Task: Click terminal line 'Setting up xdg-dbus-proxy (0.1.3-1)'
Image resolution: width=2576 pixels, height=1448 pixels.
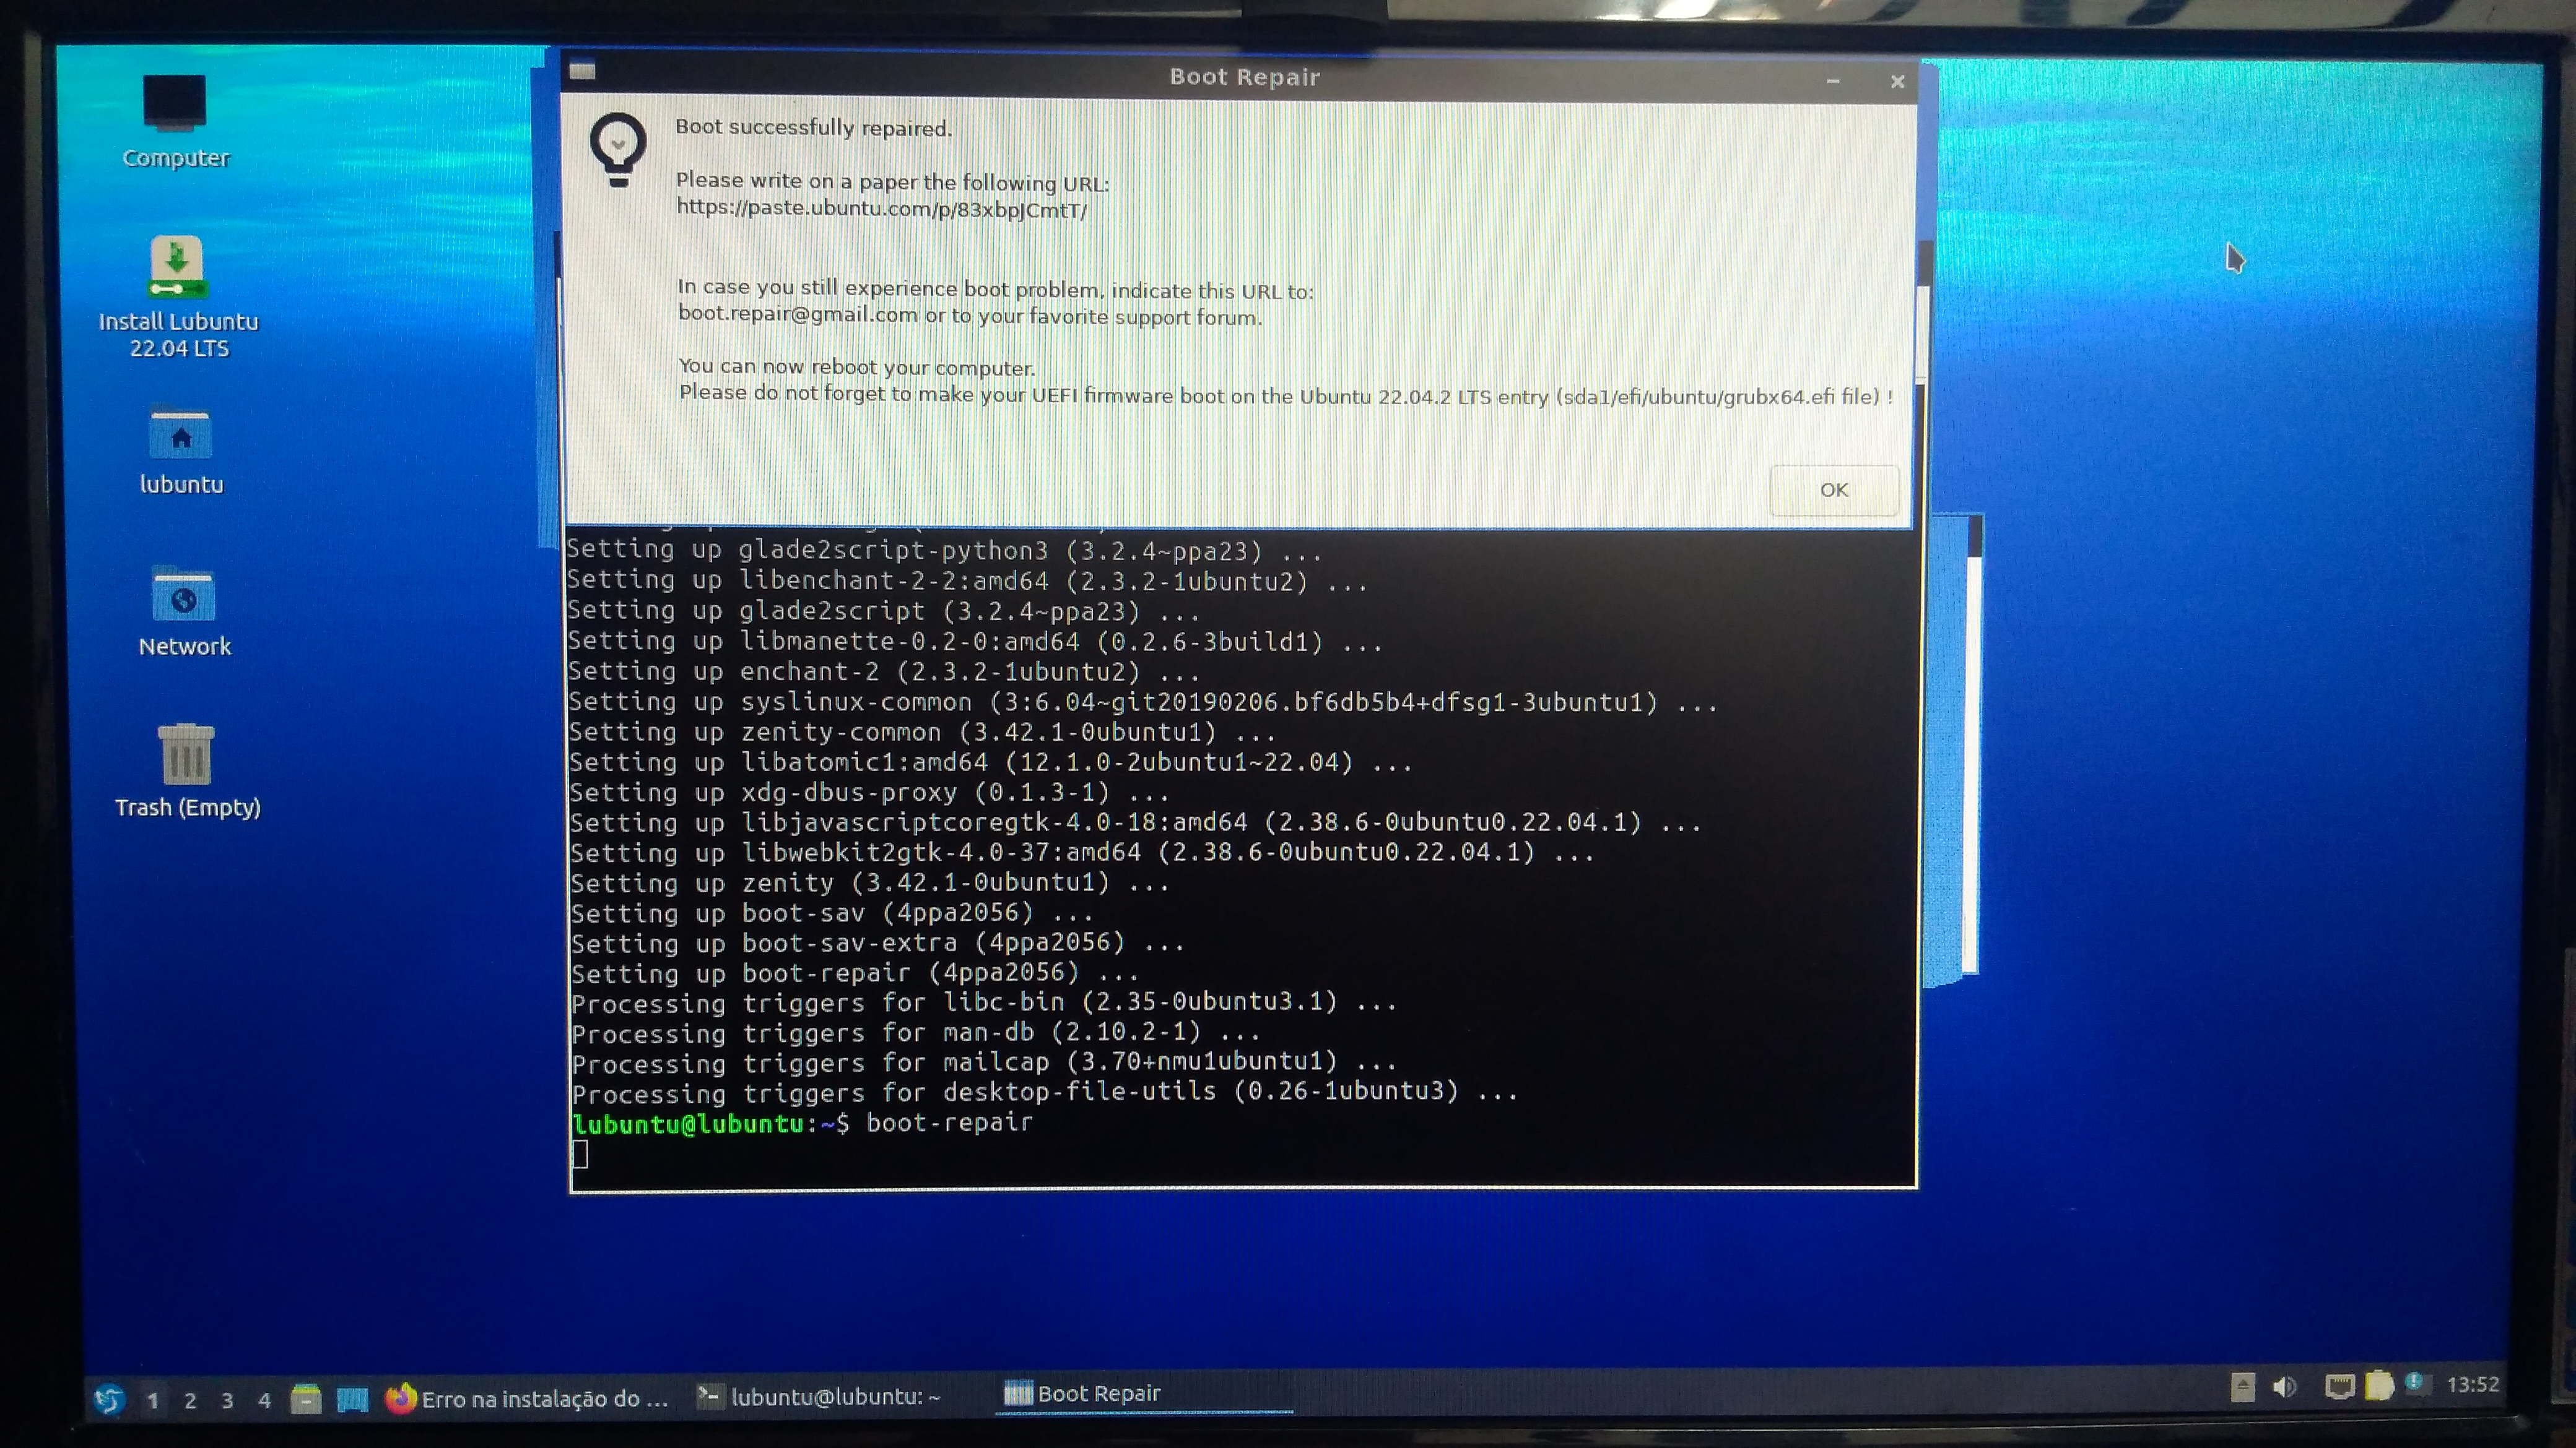Action: (x=869, y=793)
